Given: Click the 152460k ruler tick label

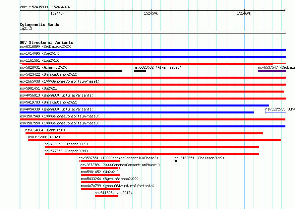Looking at the screenshot, I should [x=244, y=13].
